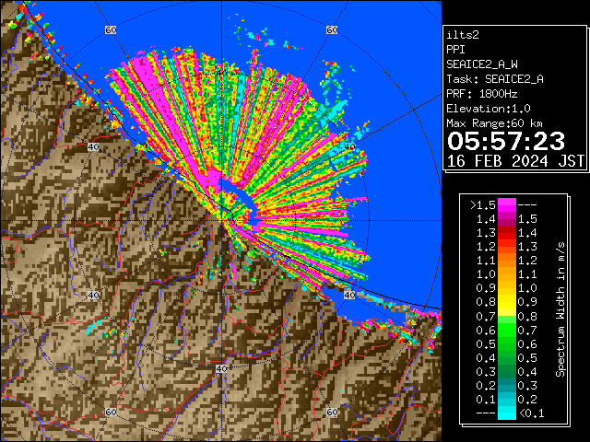Click the 'Max Range:60 km' line
The image size is (590, 442).
(x=494, y=123)
